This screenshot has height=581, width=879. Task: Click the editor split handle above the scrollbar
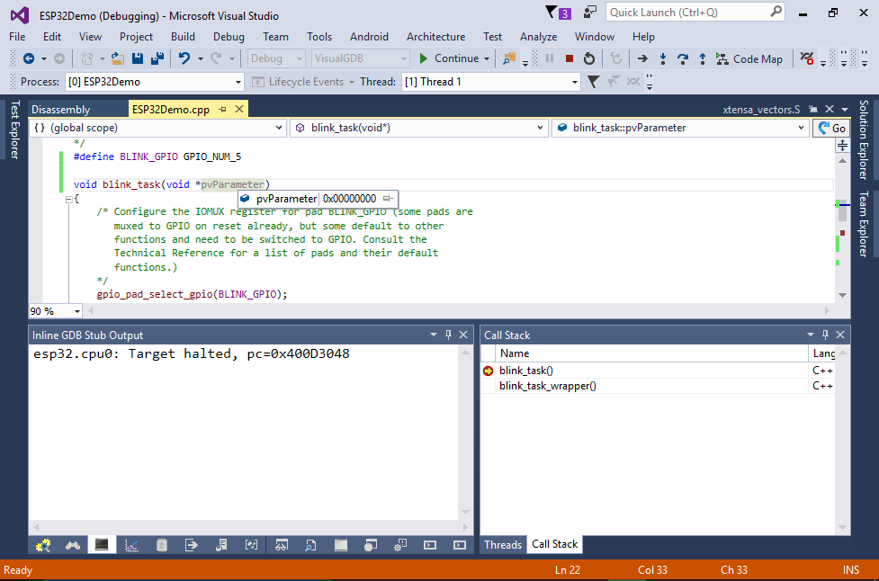click(842, 146)
